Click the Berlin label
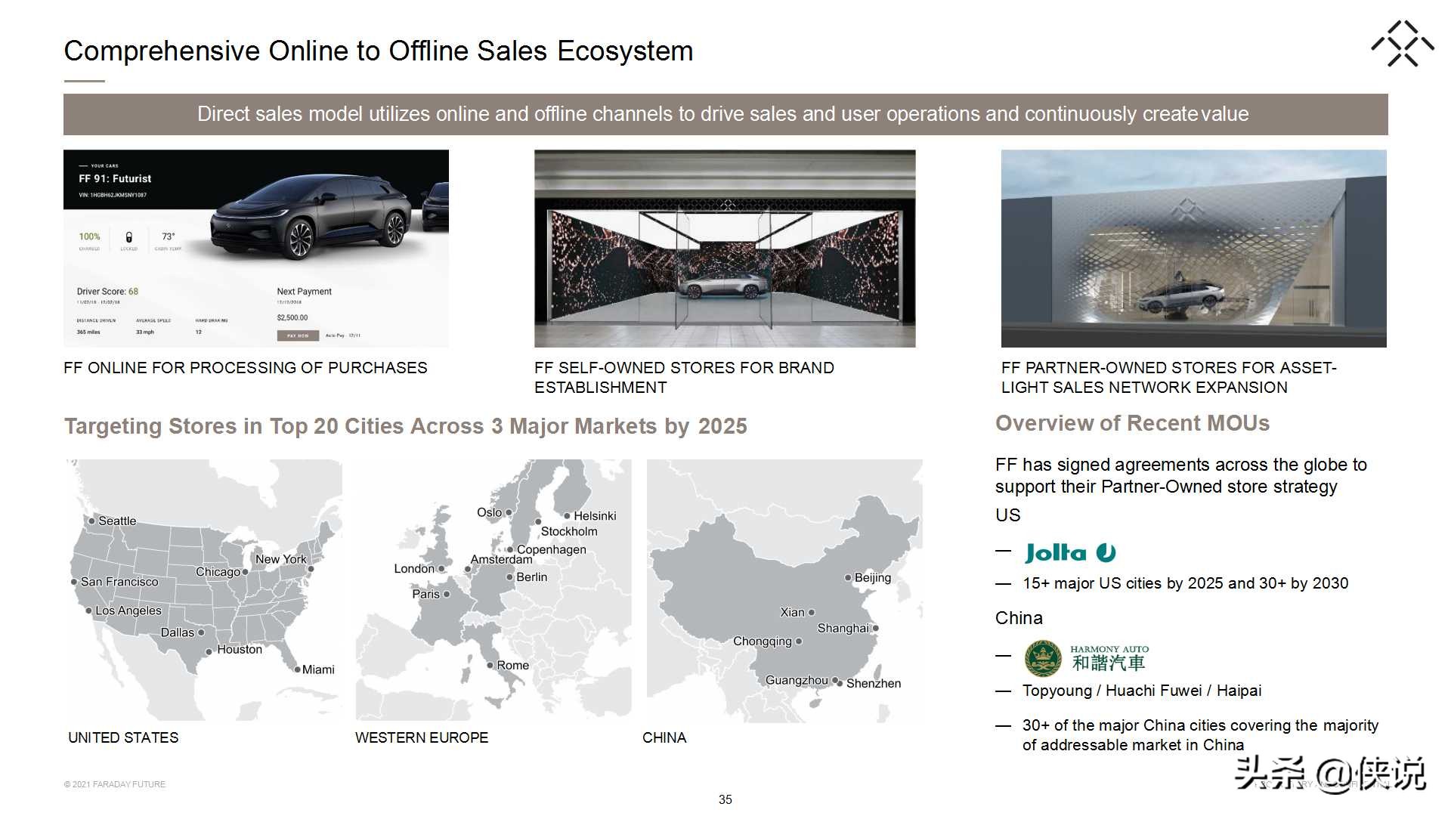1451x816 pixels. pos(532,576)
